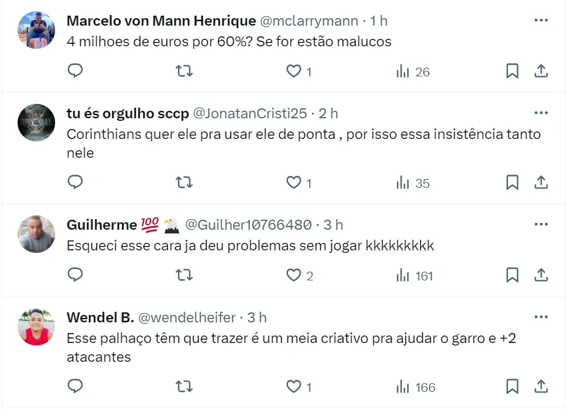Reply to the tu és orgulho sccp tweet
Image resolution: width=570 pixels, height=410 pixels.
click(x=75, y=183)
